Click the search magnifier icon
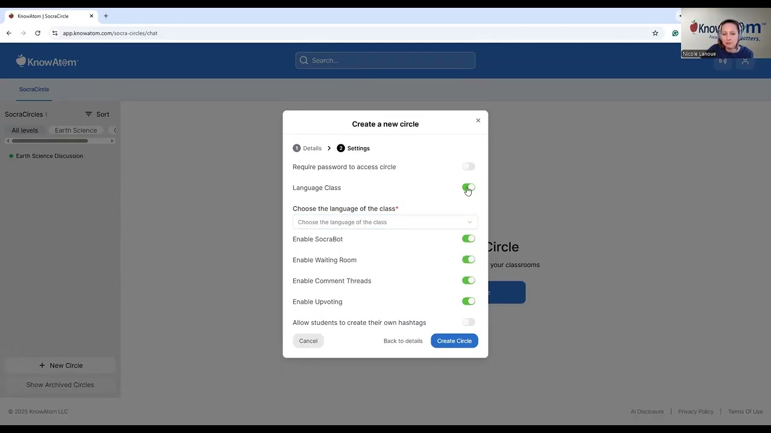Viewport: 771px width, 433px height. [x=304, y=60]
